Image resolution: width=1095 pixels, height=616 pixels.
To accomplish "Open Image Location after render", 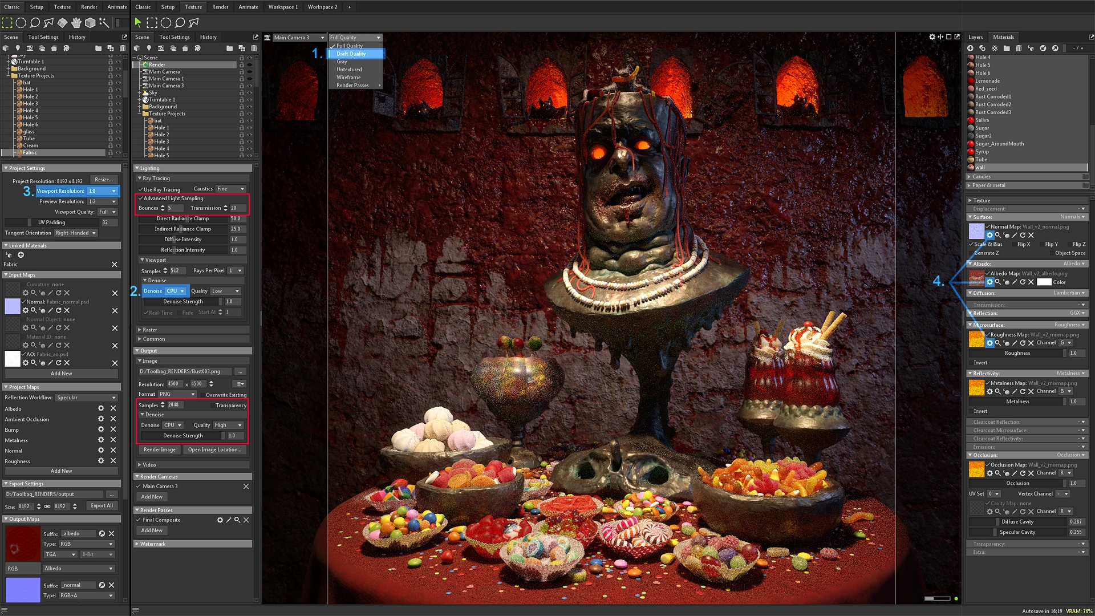I will point(213,450).
